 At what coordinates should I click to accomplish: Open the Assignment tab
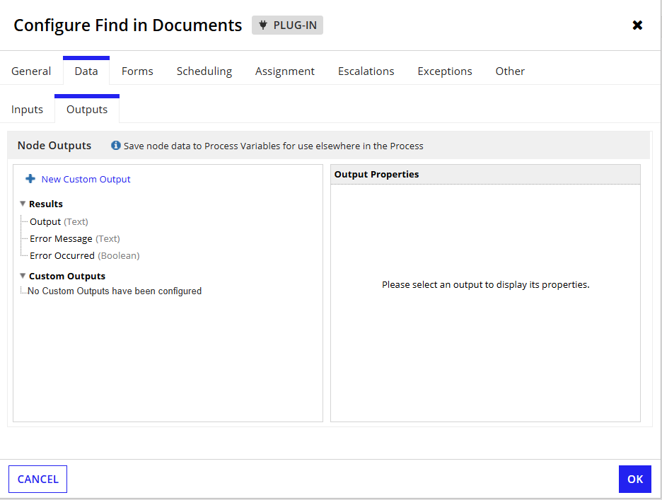(x=284, y=71)
